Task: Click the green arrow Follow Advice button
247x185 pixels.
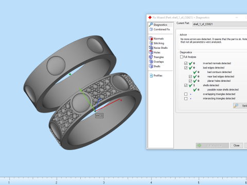Action: click(x=213, y=145)
